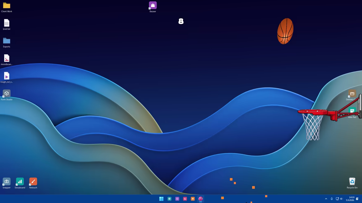Launch the Form Studio shortcut

click(x=6, y=95)
